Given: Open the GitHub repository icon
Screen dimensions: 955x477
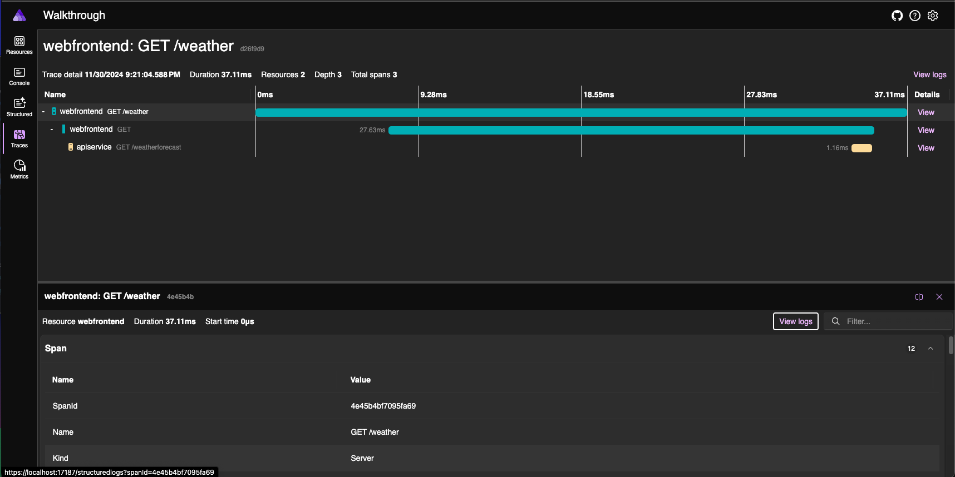Looking at the screenshot, I should [897, 16].
